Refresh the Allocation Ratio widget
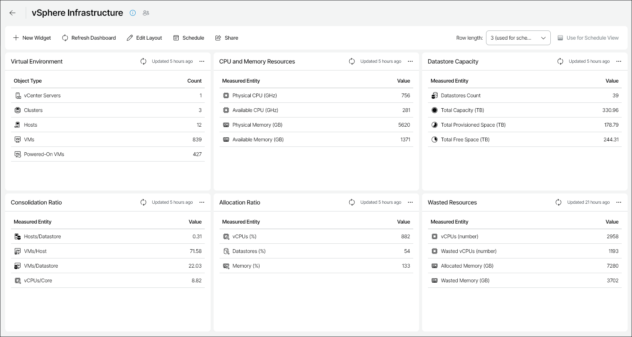Viewport: 632px width, 337px height. [352, 202]
